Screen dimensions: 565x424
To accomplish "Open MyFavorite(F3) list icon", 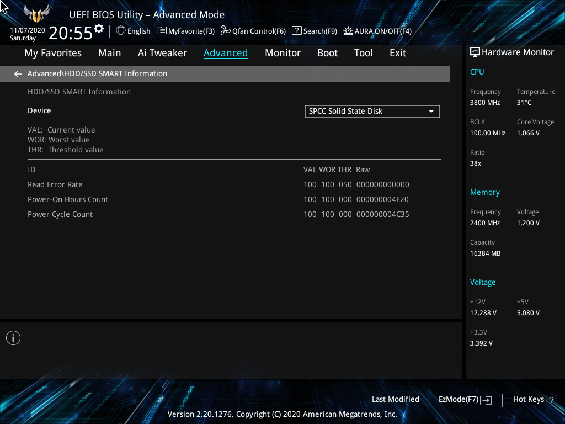I will point(162,31).
